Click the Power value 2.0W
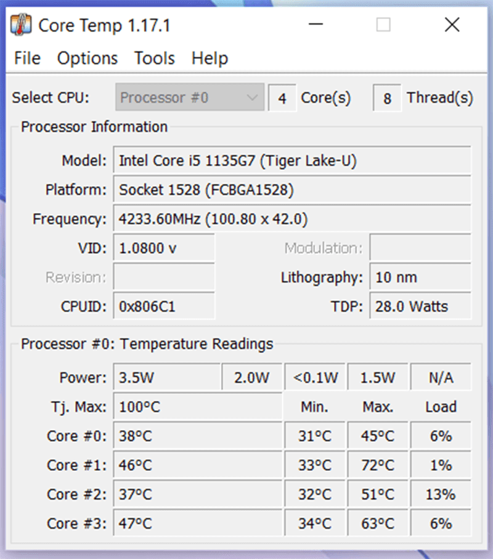493x559 pixels. coord(252,378)
